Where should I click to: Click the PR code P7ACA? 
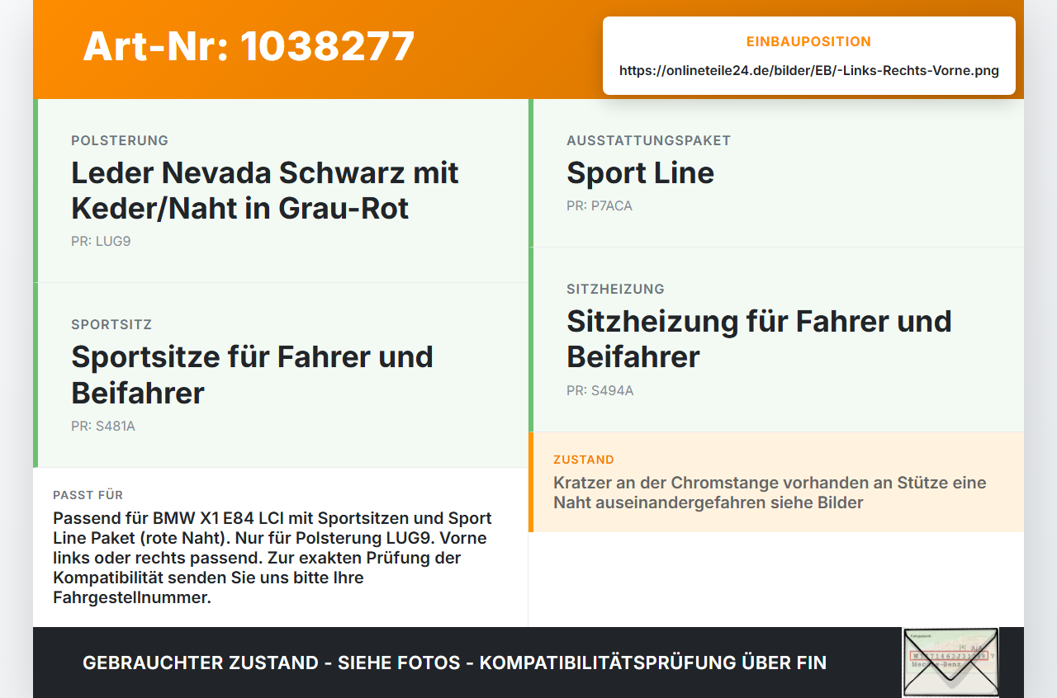pyautogui.click(x=600, y=205)
